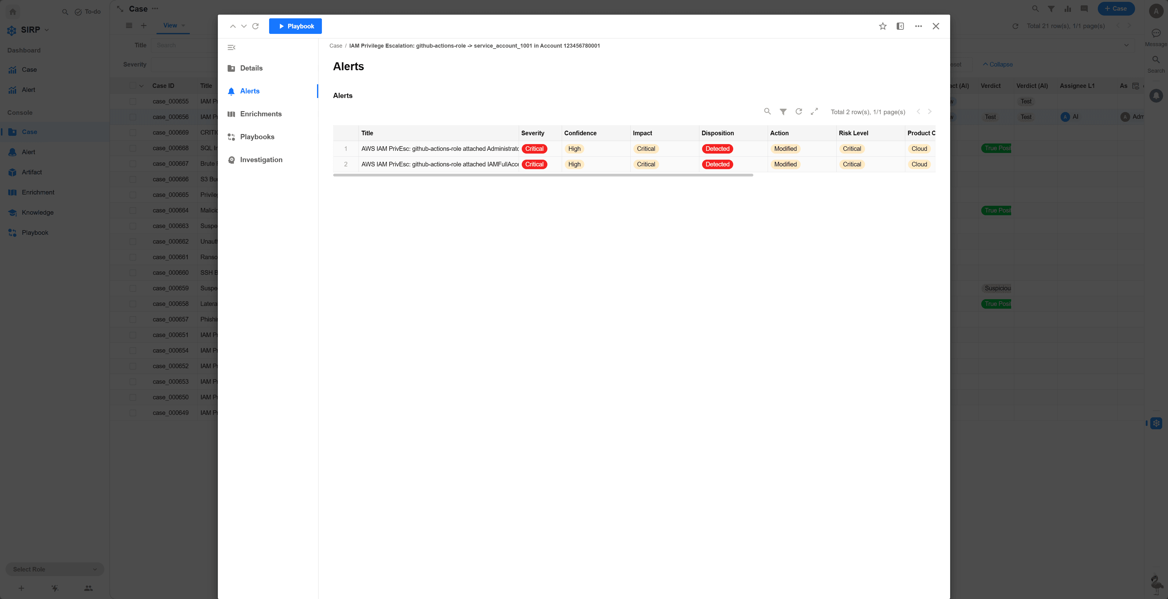Tick checkbox for case_000665

tap(133, 195)
